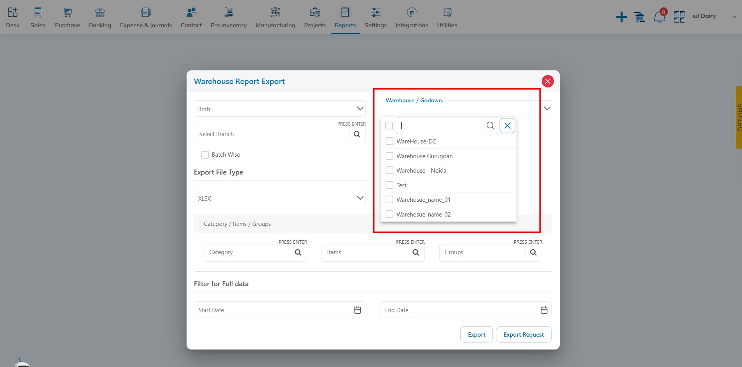Image resolution: width=742 pixels, height=367 pixels.
Task: Click the Export button
Action: pyautogui.click(x=477, y=334)
